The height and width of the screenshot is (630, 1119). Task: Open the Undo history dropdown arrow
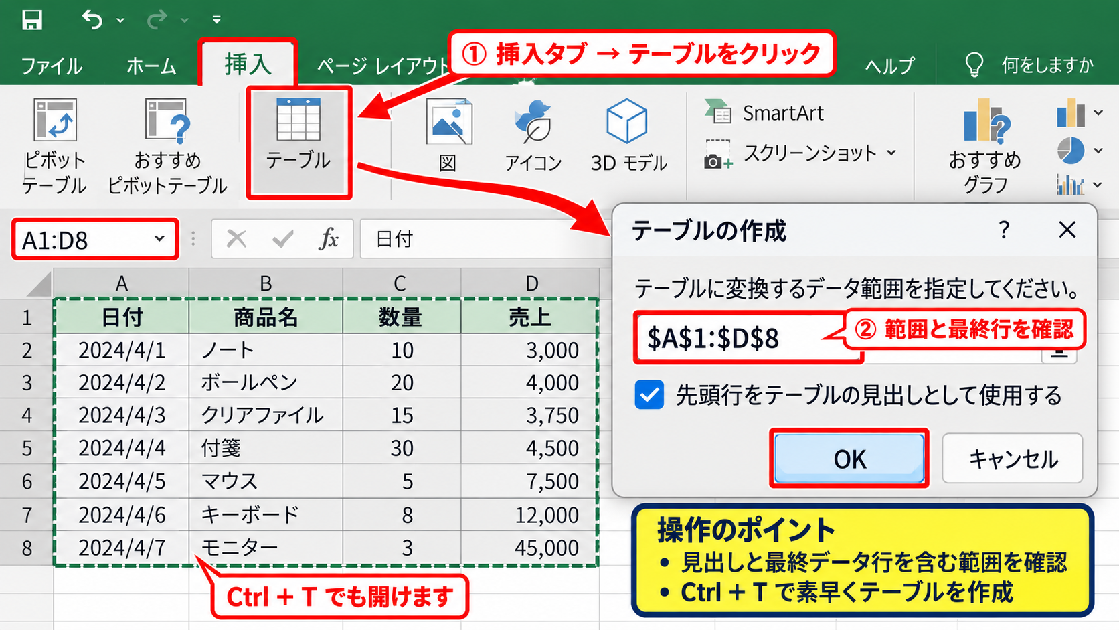pyautogui.click(x=120, y=21)
